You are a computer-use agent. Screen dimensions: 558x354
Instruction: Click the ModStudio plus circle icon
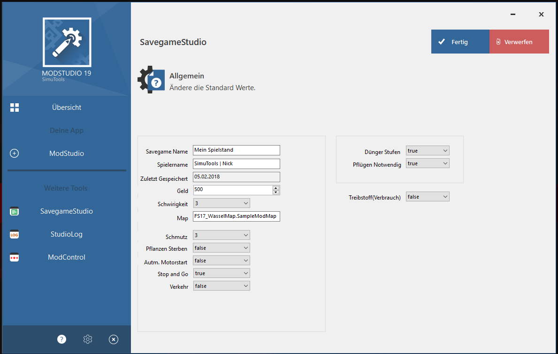tap(15, 154)
